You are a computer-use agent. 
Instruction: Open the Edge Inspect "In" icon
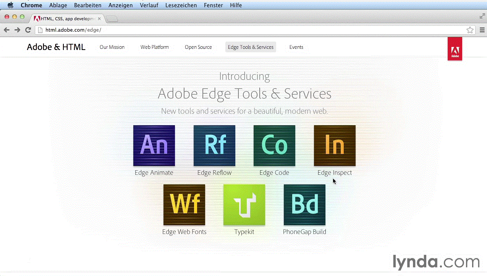pos(335,145)
